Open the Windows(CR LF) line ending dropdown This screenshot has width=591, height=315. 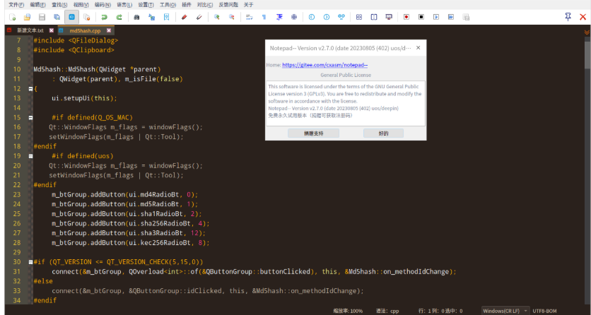click(x=505, y=311)
